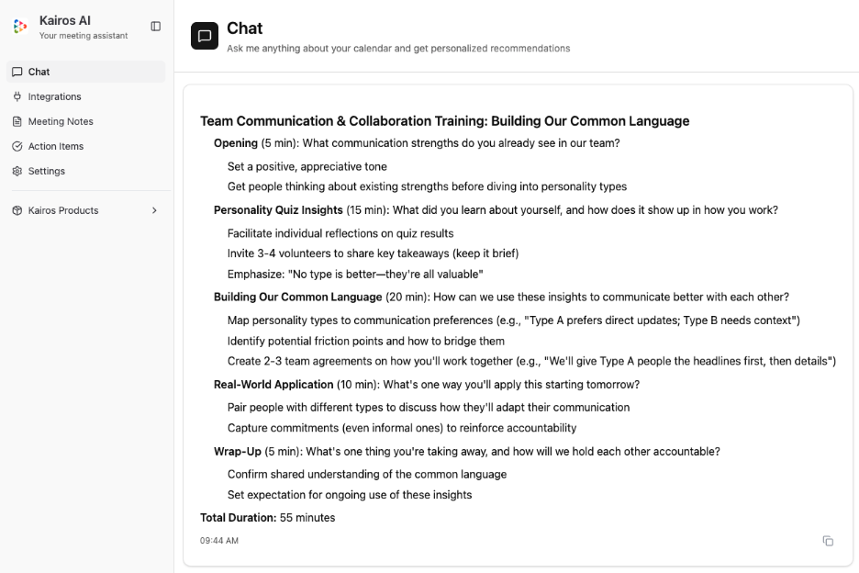Open the Action Items label
The image size is (859, 573).
pos(56,146)
